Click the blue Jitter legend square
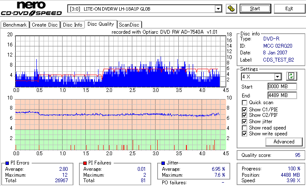 click(163, 163)
